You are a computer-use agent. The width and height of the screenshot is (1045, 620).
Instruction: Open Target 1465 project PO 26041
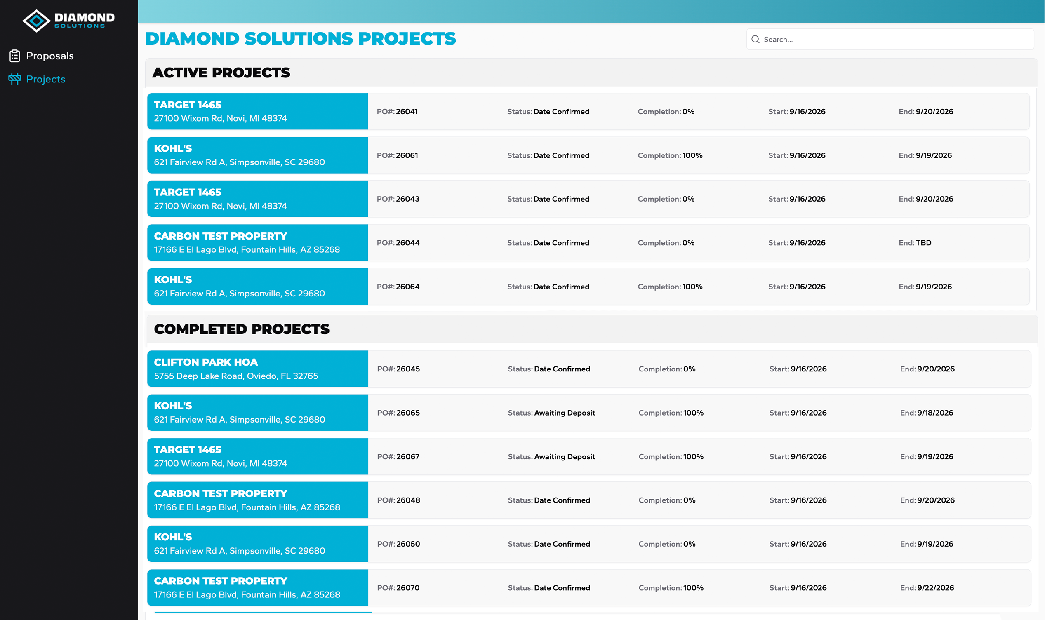(588, 112)
